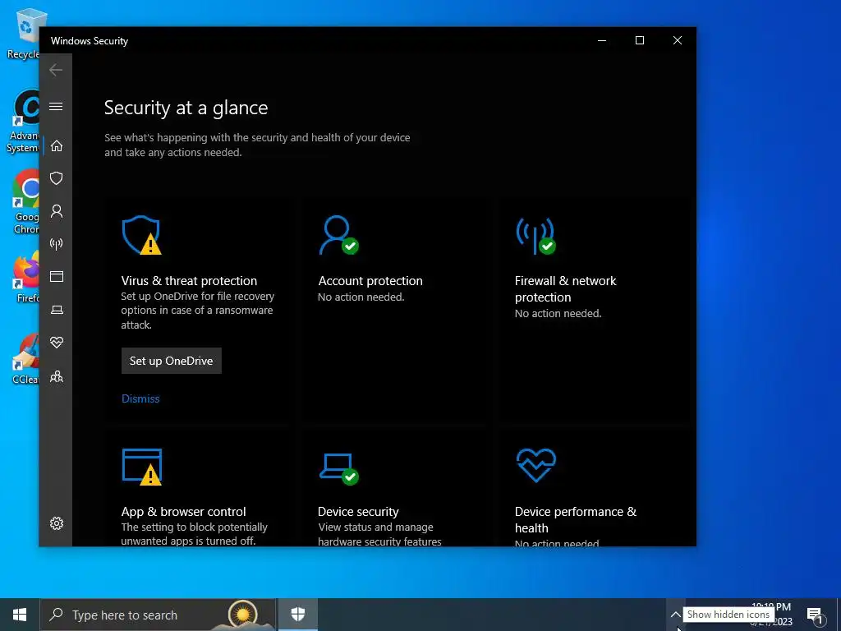Click the Account protection tile icon
The image size is (841, 631).
pos(338,235)
